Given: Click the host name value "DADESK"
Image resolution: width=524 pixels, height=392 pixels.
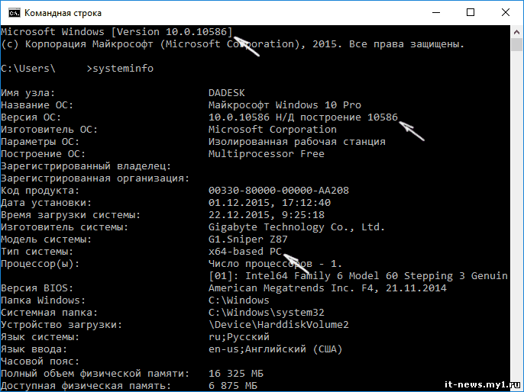Looking at the screenshot, I should coord(227,93).
